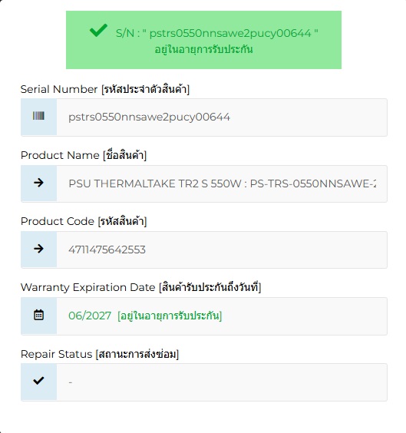Image resolution: width=406 pixels, height=433 pixels.
Task: Click the Product Code field showing 4711475642553
Action: (x=222, y=250)
